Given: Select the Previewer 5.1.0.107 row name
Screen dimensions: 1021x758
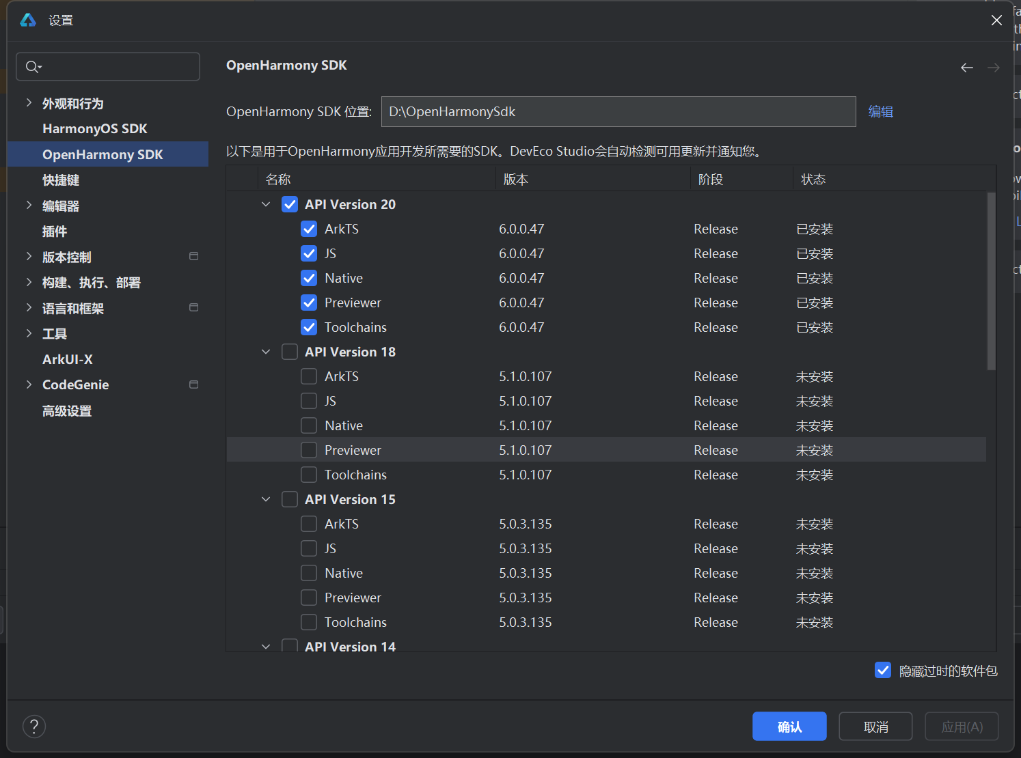Looking at the screenshot, I should click(x=353, y=450).
